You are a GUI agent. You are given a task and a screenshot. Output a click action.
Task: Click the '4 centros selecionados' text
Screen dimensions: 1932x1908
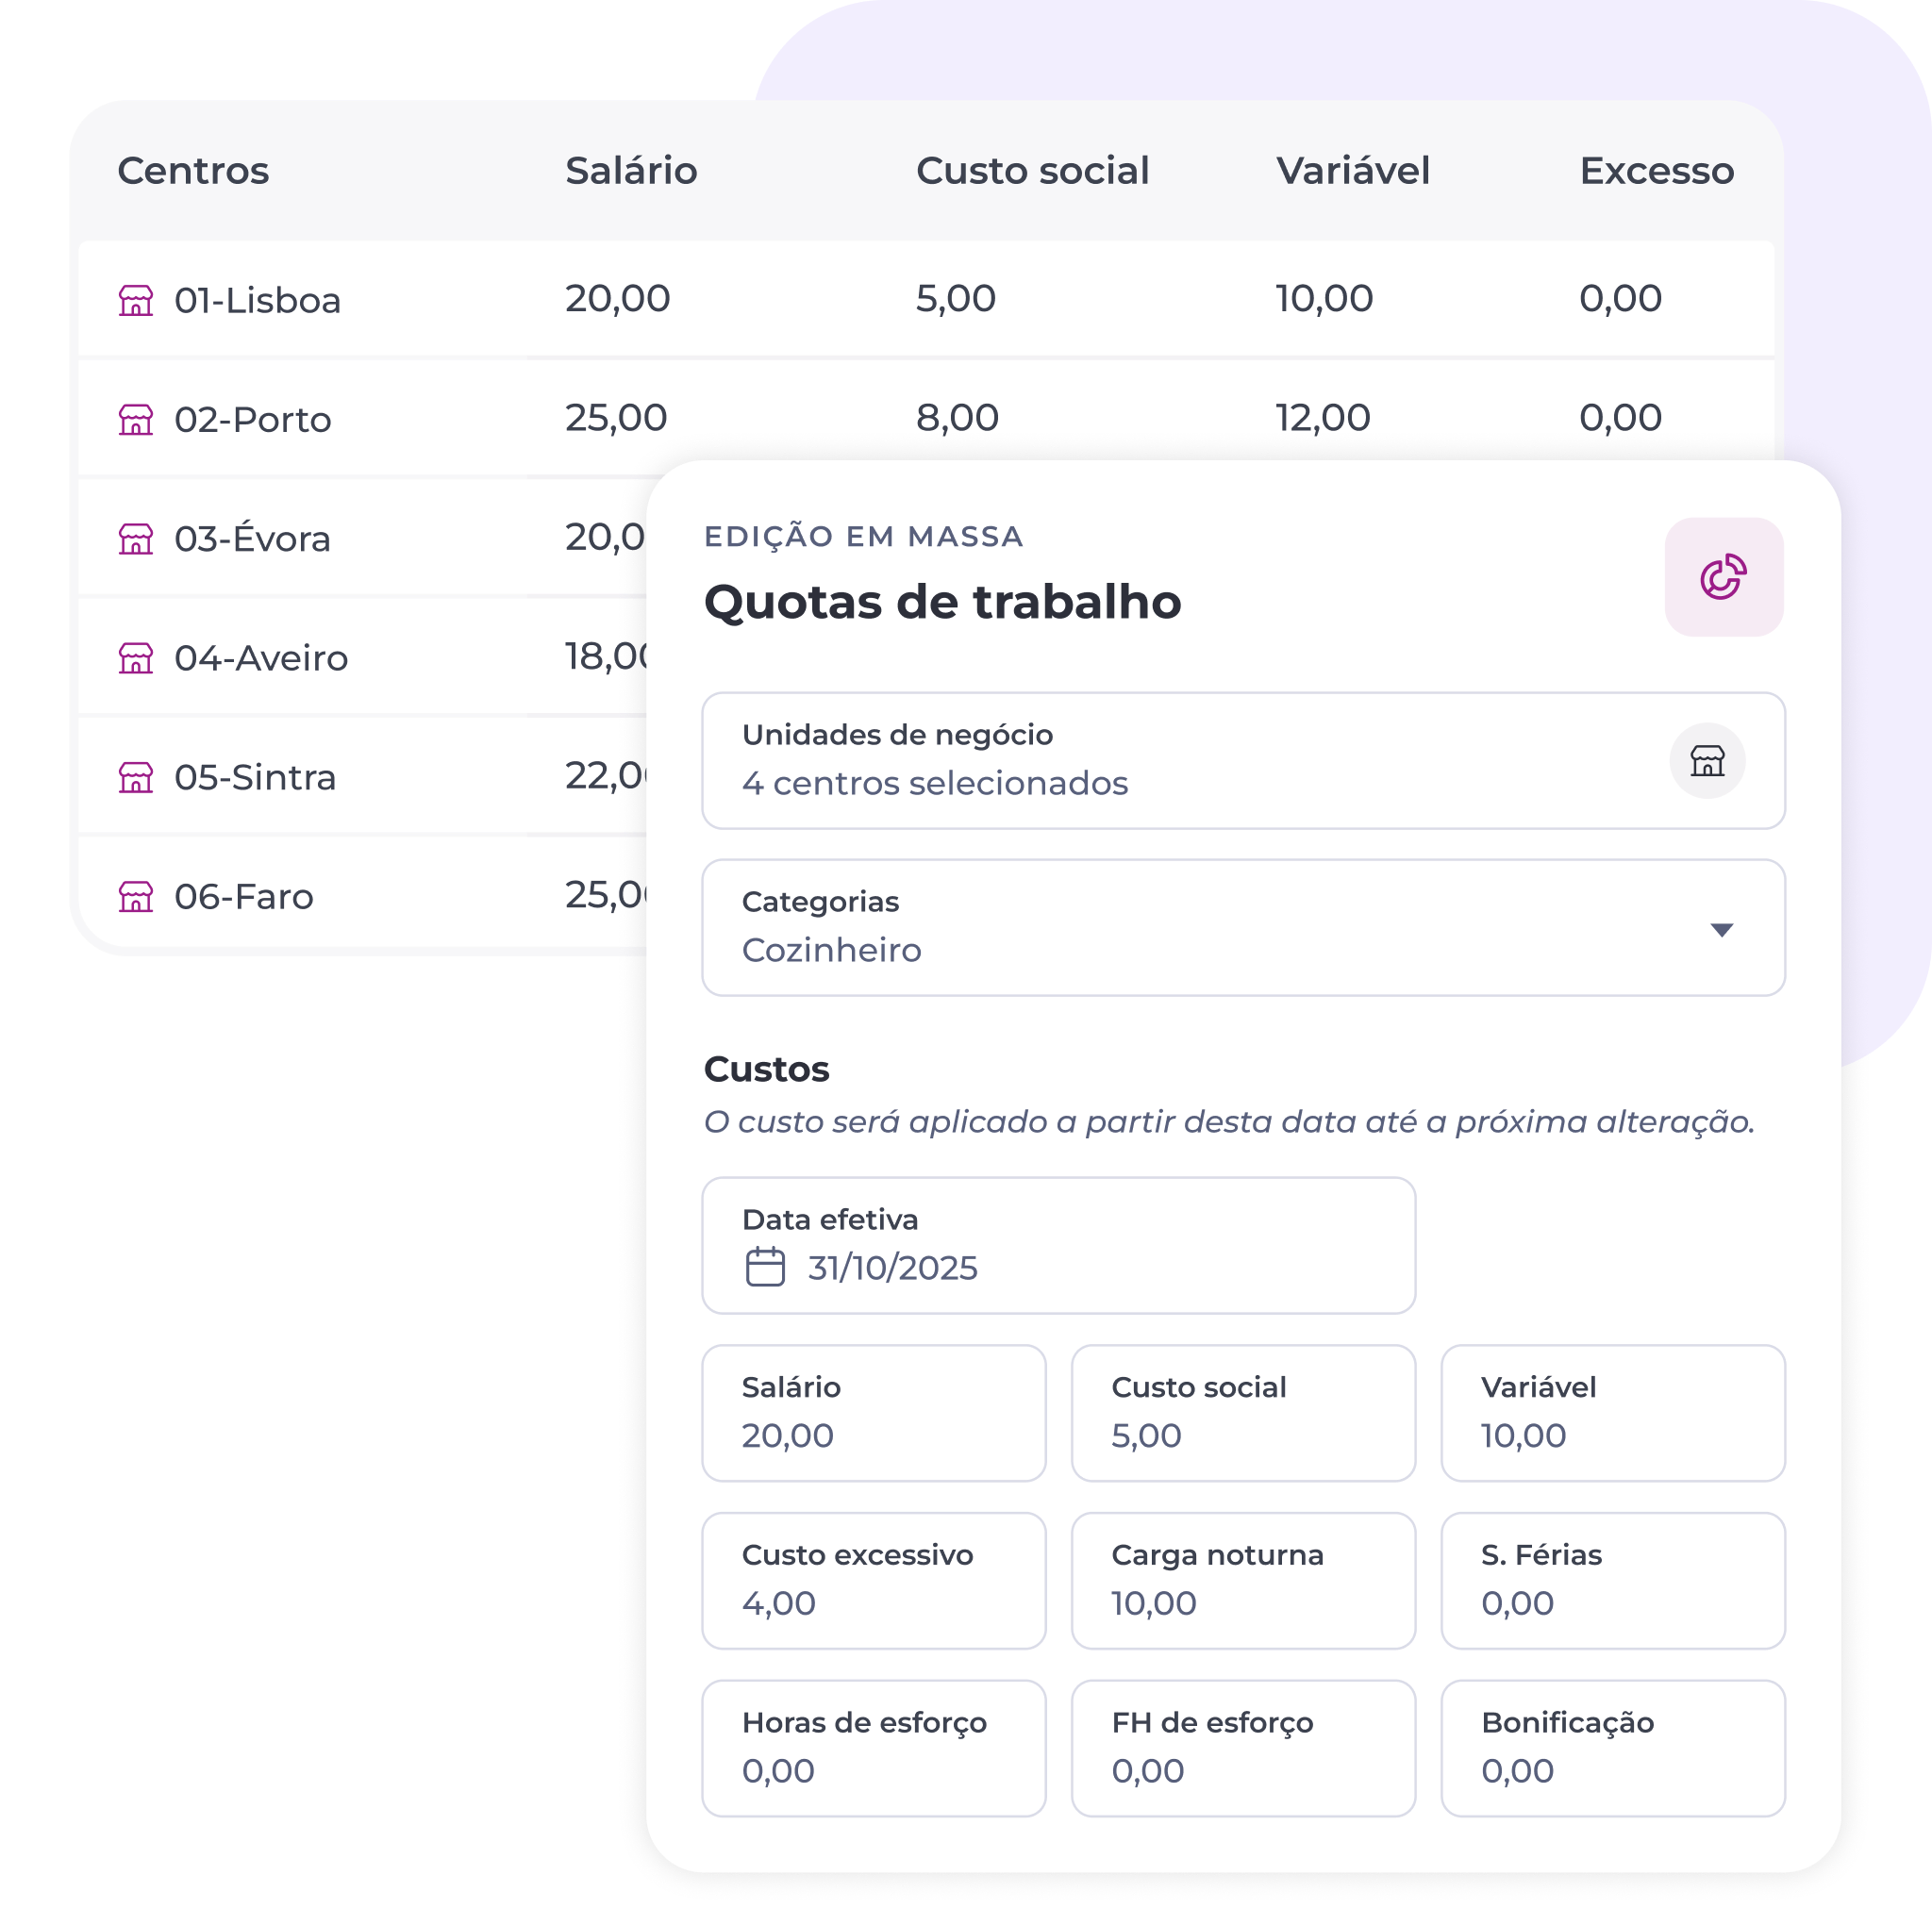pyautogui.click(x=934, y=783)
